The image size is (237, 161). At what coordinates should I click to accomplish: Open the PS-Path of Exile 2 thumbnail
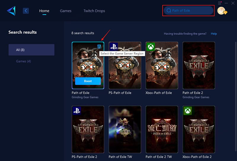[88, 129]
